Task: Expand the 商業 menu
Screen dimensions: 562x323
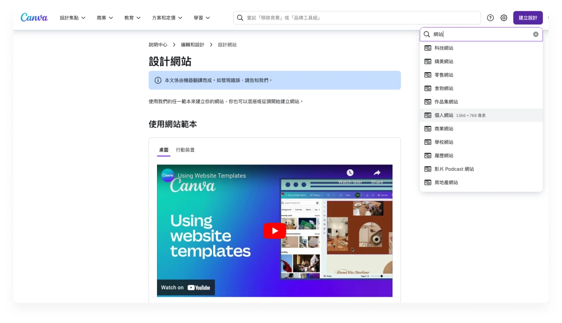Action: click(x=105, y=18)
